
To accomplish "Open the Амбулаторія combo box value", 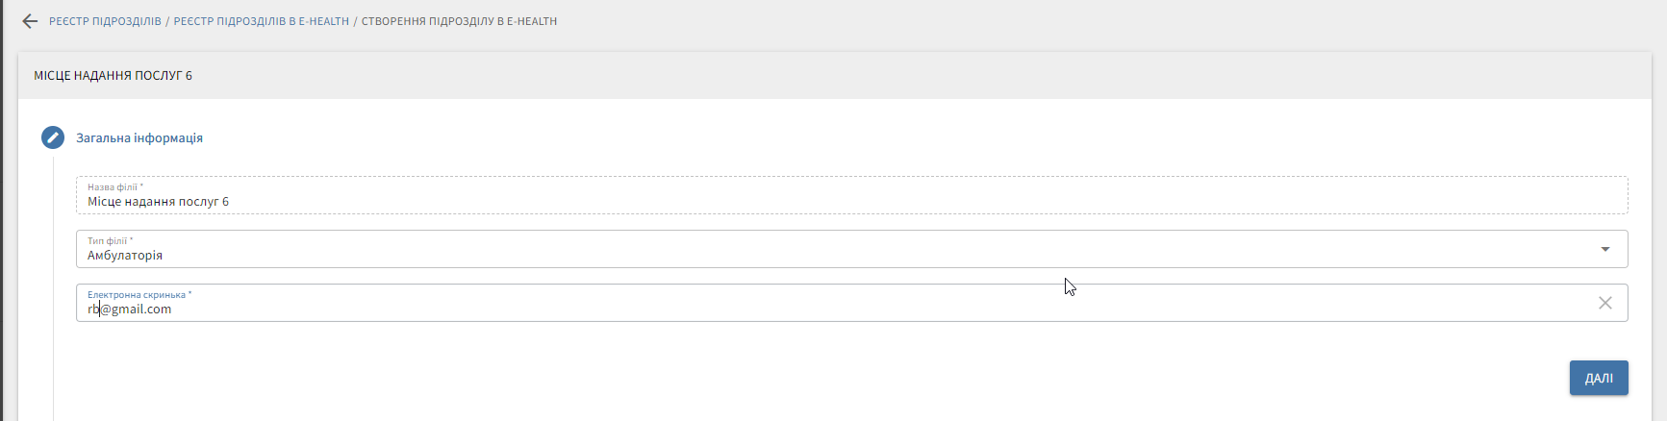I will [x=125, y=256].
